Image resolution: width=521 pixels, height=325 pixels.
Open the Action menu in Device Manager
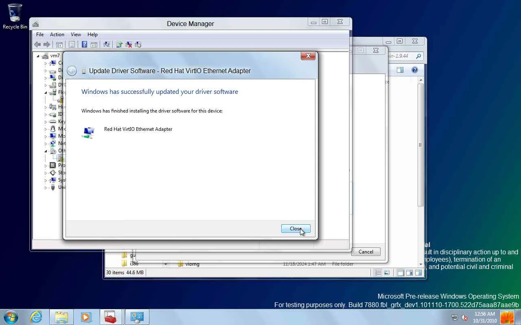pyautogui.click(x=57, y=35)
